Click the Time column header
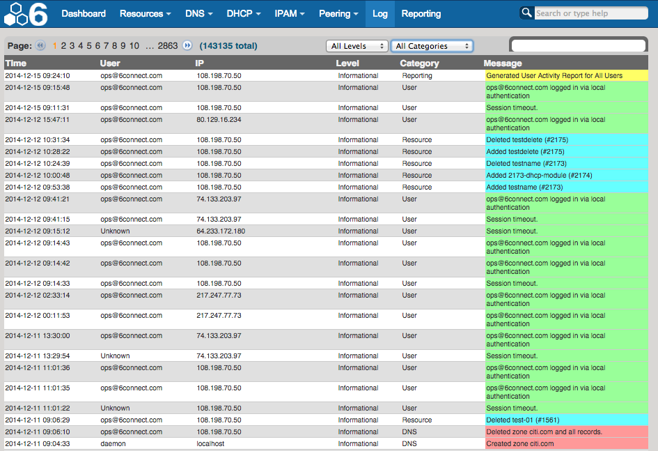The height and width of the screenshot is (451, 658). pyautogui.click(x=16, y=63)
